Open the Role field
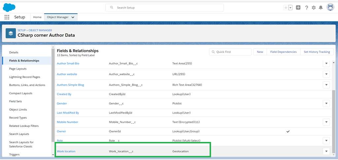 [60, 141]
